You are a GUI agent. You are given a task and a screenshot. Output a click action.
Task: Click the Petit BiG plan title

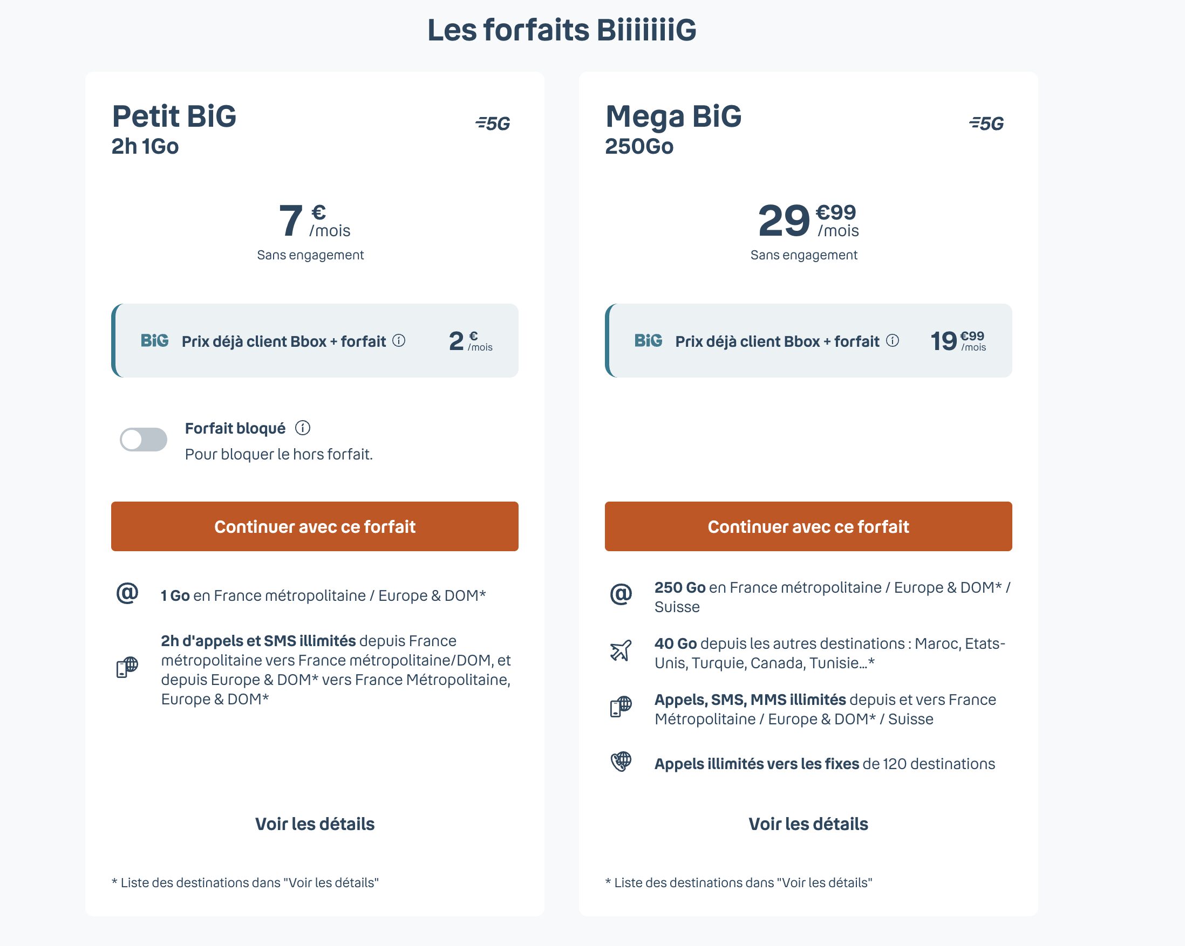tap(174, 116)
